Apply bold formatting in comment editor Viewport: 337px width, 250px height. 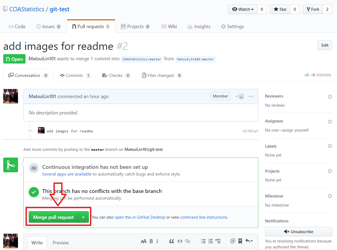(x=151, y=241)
